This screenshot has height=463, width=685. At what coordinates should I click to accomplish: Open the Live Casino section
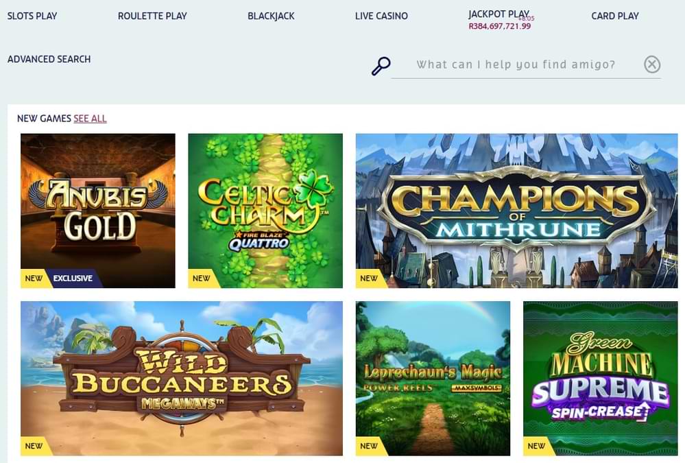click(x=381, y=16)
